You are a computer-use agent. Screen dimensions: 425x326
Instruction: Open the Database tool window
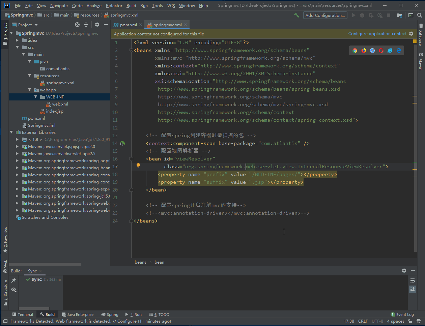[421, 35]
